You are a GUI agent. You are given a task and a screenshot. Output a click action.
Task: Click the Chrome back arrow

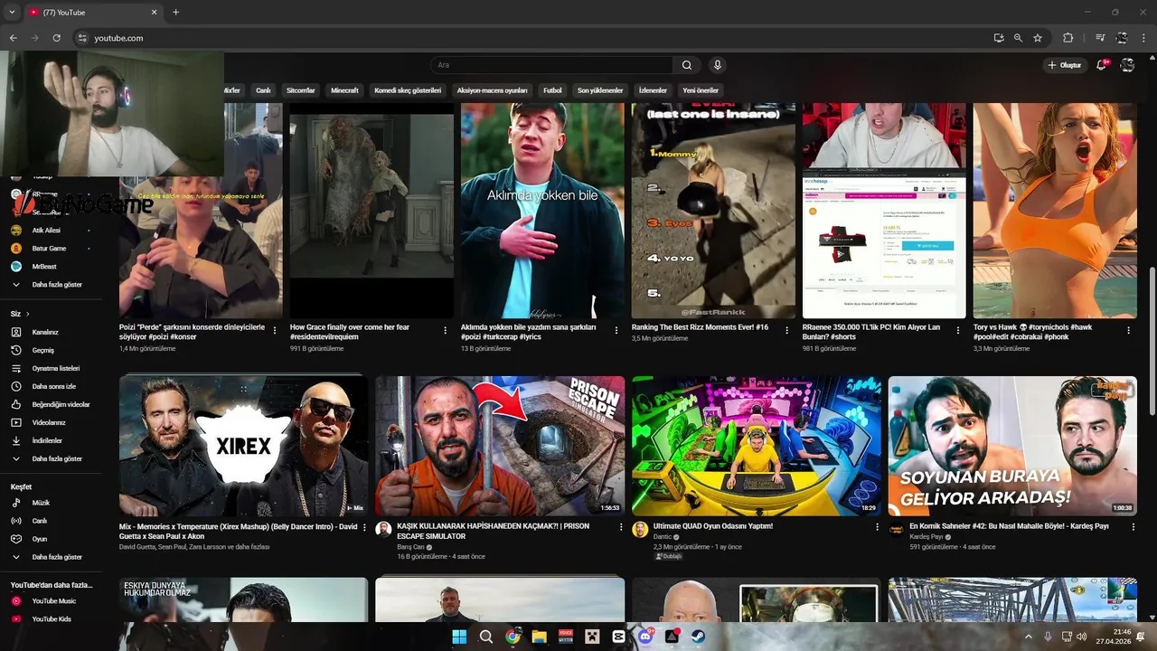[13, 38]
